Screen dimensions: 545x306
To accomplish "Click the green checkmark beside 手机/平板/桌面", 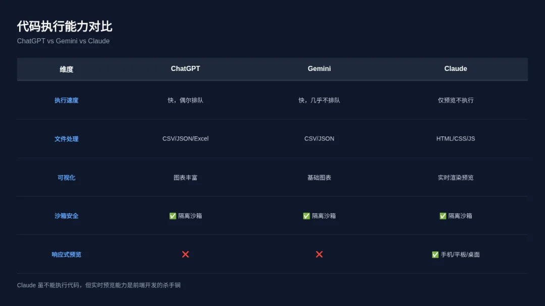I will (435, 255).
